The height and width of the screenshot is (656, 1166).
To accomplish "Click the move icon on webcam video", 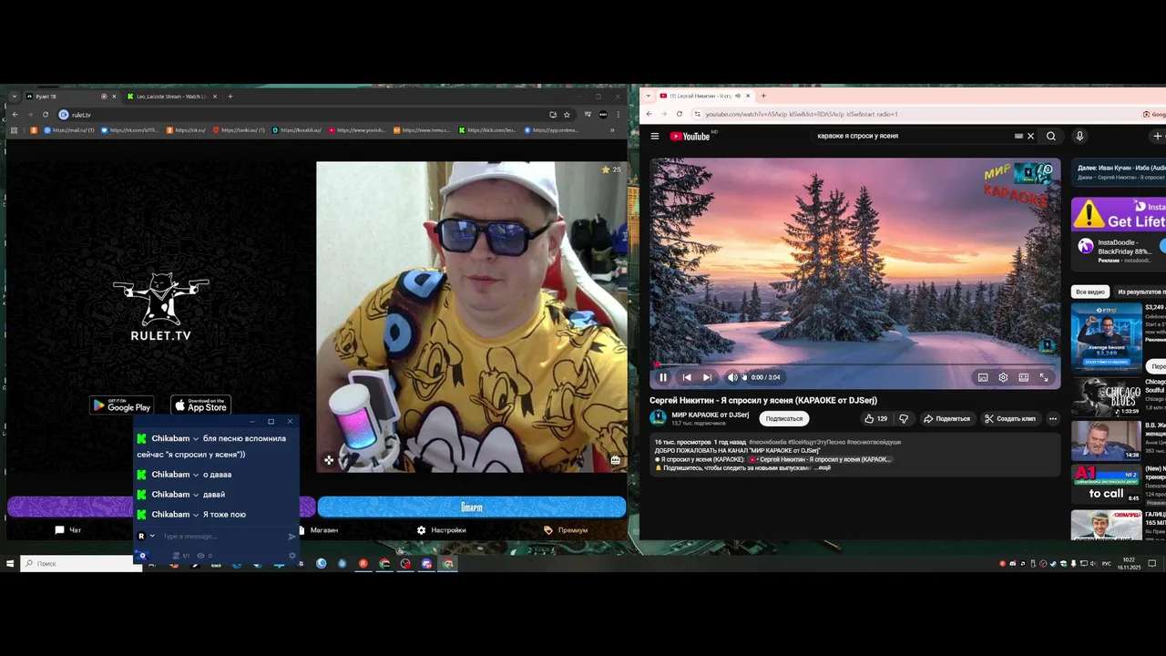I will pyautogui.click(x=329, y=460).
